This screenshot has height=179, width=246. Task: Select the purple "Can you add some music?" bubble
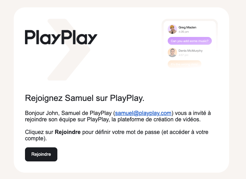point(190,41)
